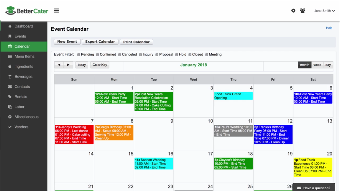This screenshot has width=340, height=191.
Task: Toggle the Hold event filter checkbox
Action: 177,55
